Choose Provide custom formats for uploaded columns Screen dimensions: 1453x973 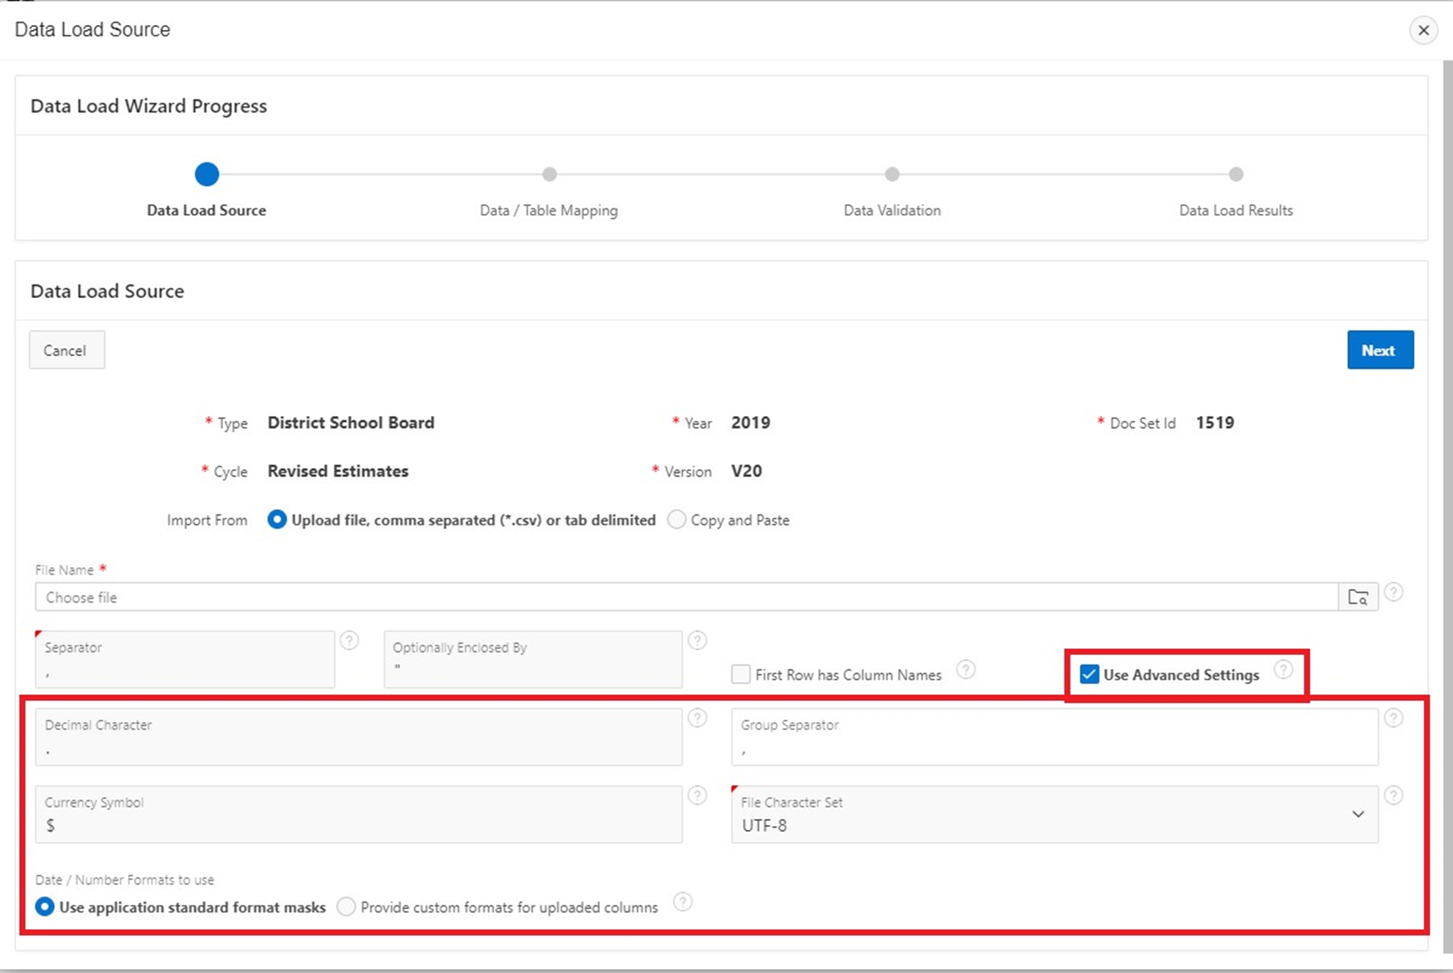pos(346,907)
